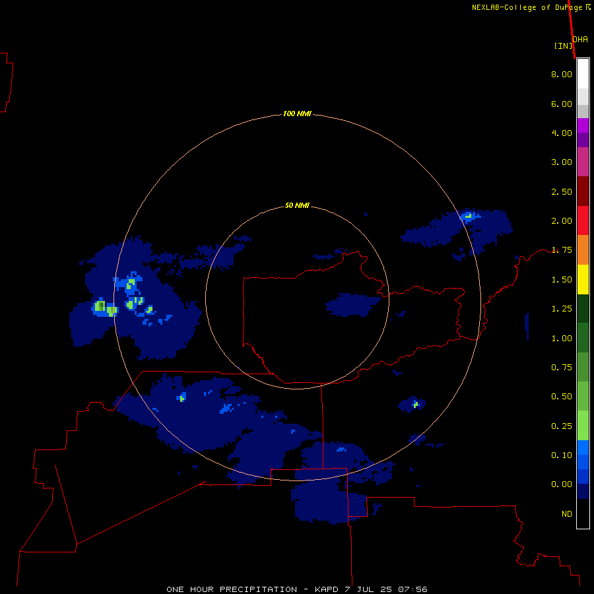Pick the orange swatch beside 1.75
This screenshot has width=594, height=594.
583,249
